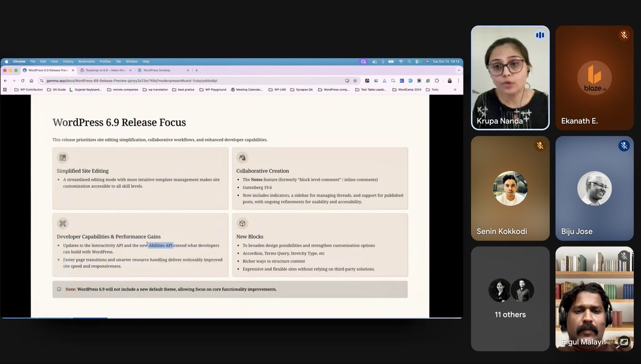This screenshot has height=364, width=641.
Task: Open the WordPress comp... bookmark
Action: coord(334,90)
